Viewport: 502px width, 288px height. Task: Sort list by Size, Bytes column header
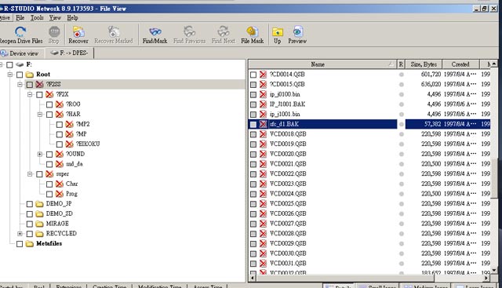[424, 64]
